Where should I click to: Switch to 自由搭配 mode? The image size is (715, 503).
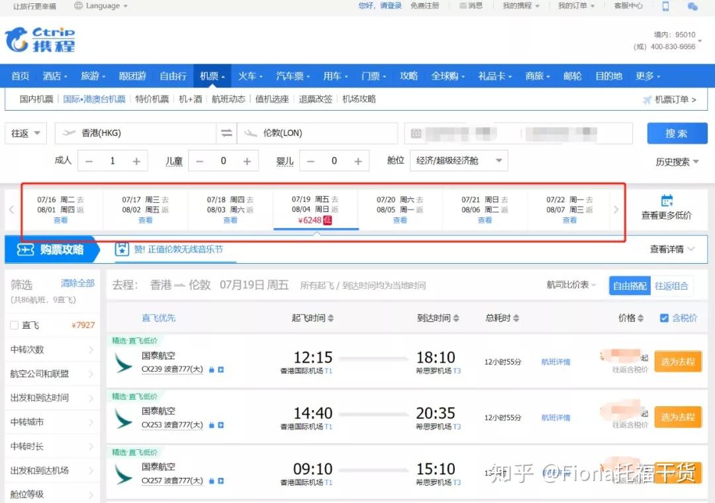coord(630,286)
